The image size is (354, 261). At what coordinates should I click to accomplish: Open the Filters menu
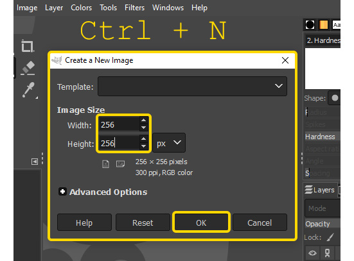pyautogui.click(x=134, y=8)
